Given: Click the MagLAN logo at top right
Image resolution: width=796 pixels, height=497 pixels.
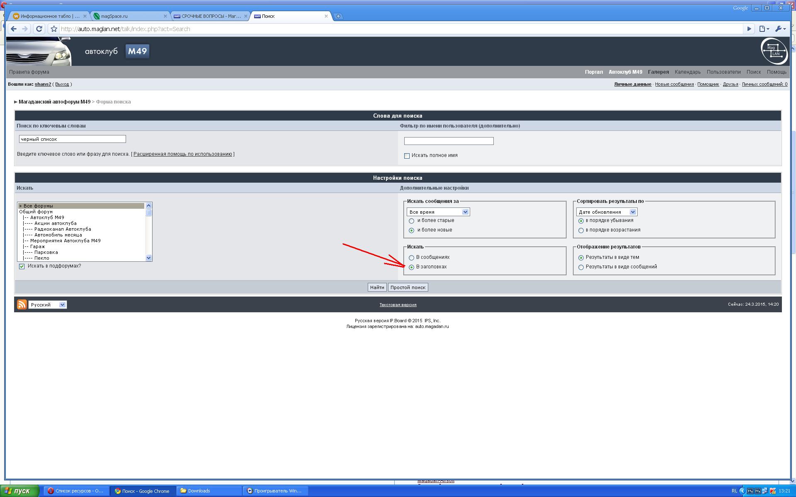Looking at the screenshot, I should pos(774,51).
